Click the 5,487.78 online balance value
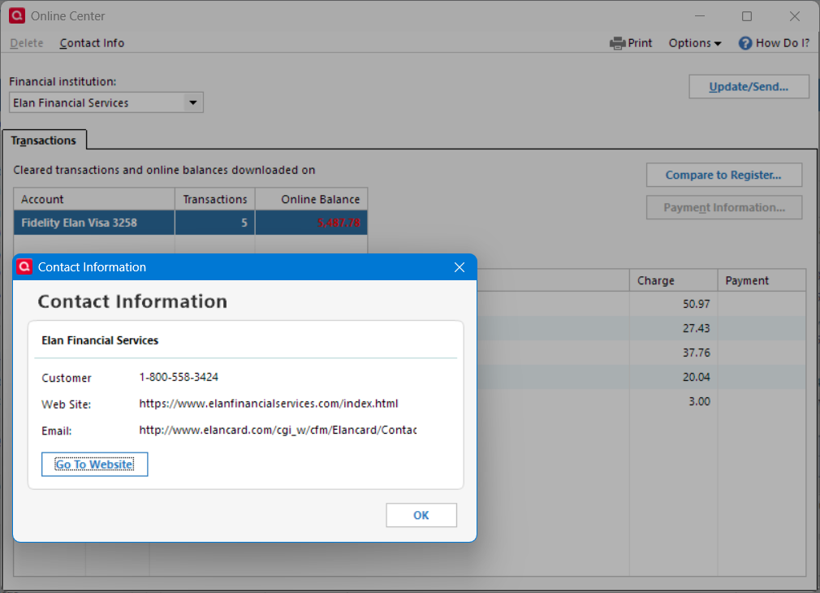The width and height of the screenshot is (820, 593). [339, 223]
